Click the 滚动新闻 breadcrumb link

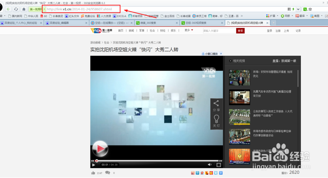95,43
